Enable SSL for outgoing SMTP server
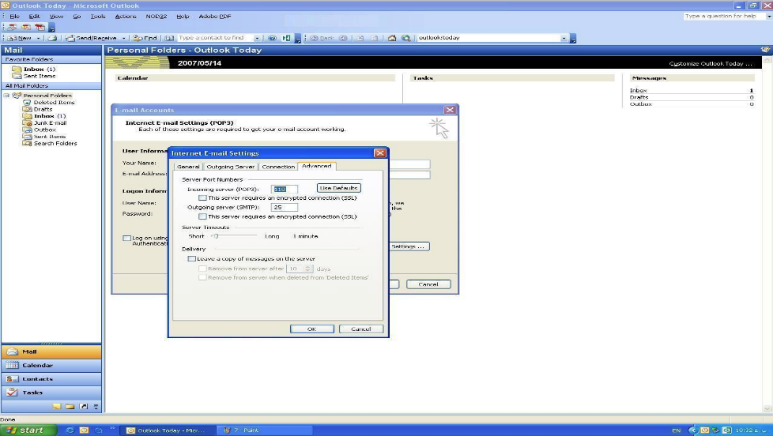 tap(202, 216)
